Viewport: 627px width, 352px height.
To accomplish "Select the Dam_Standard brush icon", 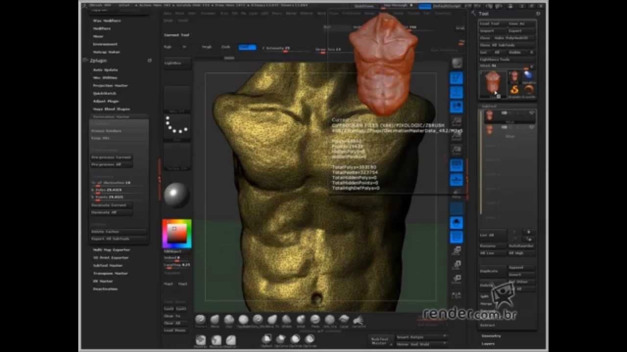I will 258,320.
